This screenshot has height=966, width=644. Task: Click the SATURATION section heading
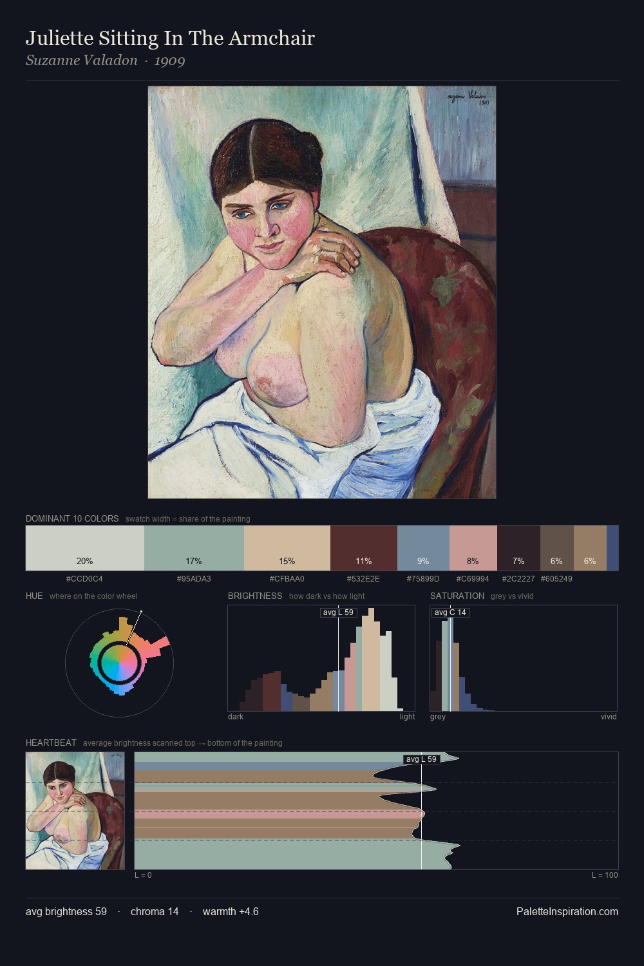click(x=457, y=596)
